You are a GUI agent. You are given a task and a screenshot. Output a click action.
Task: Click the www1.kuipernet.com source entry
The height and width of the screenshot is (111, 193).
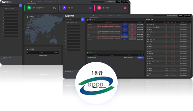click(92, 58)
